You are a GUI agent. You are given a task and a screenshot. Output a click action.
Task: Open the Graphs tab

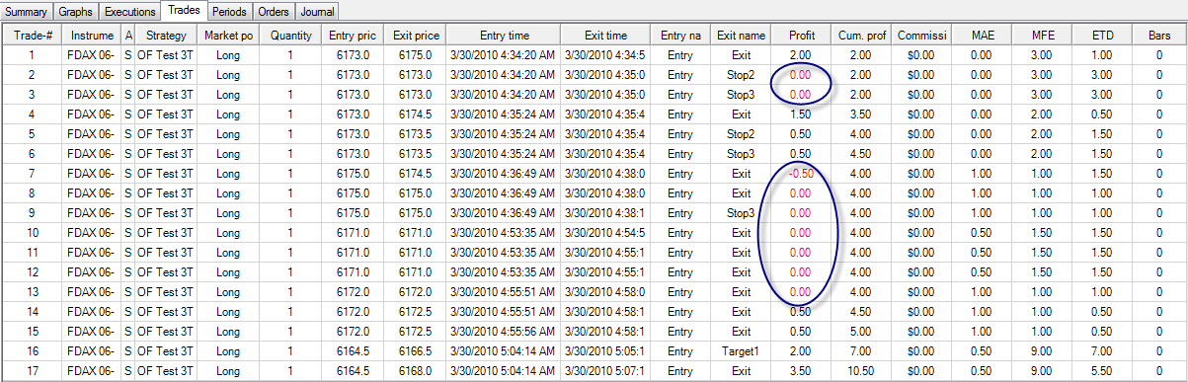pyautogui.click(x=77, y=13)
